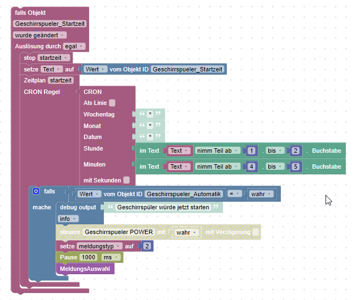Screen dimensions: 353x300
Task: Click 'Buchstabe' label in the Stunde row
Action: point(327,151)
